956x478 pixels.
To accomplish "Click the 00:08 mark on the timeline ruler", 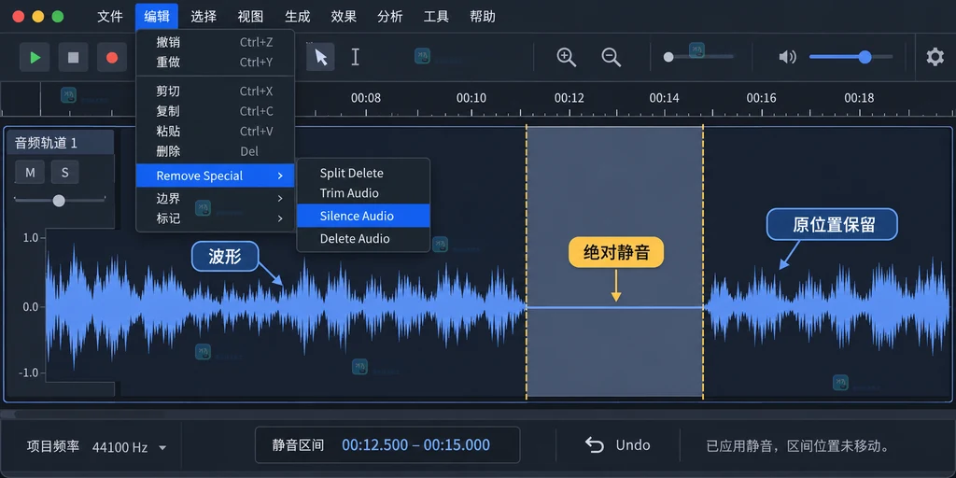I will [366, 97].
